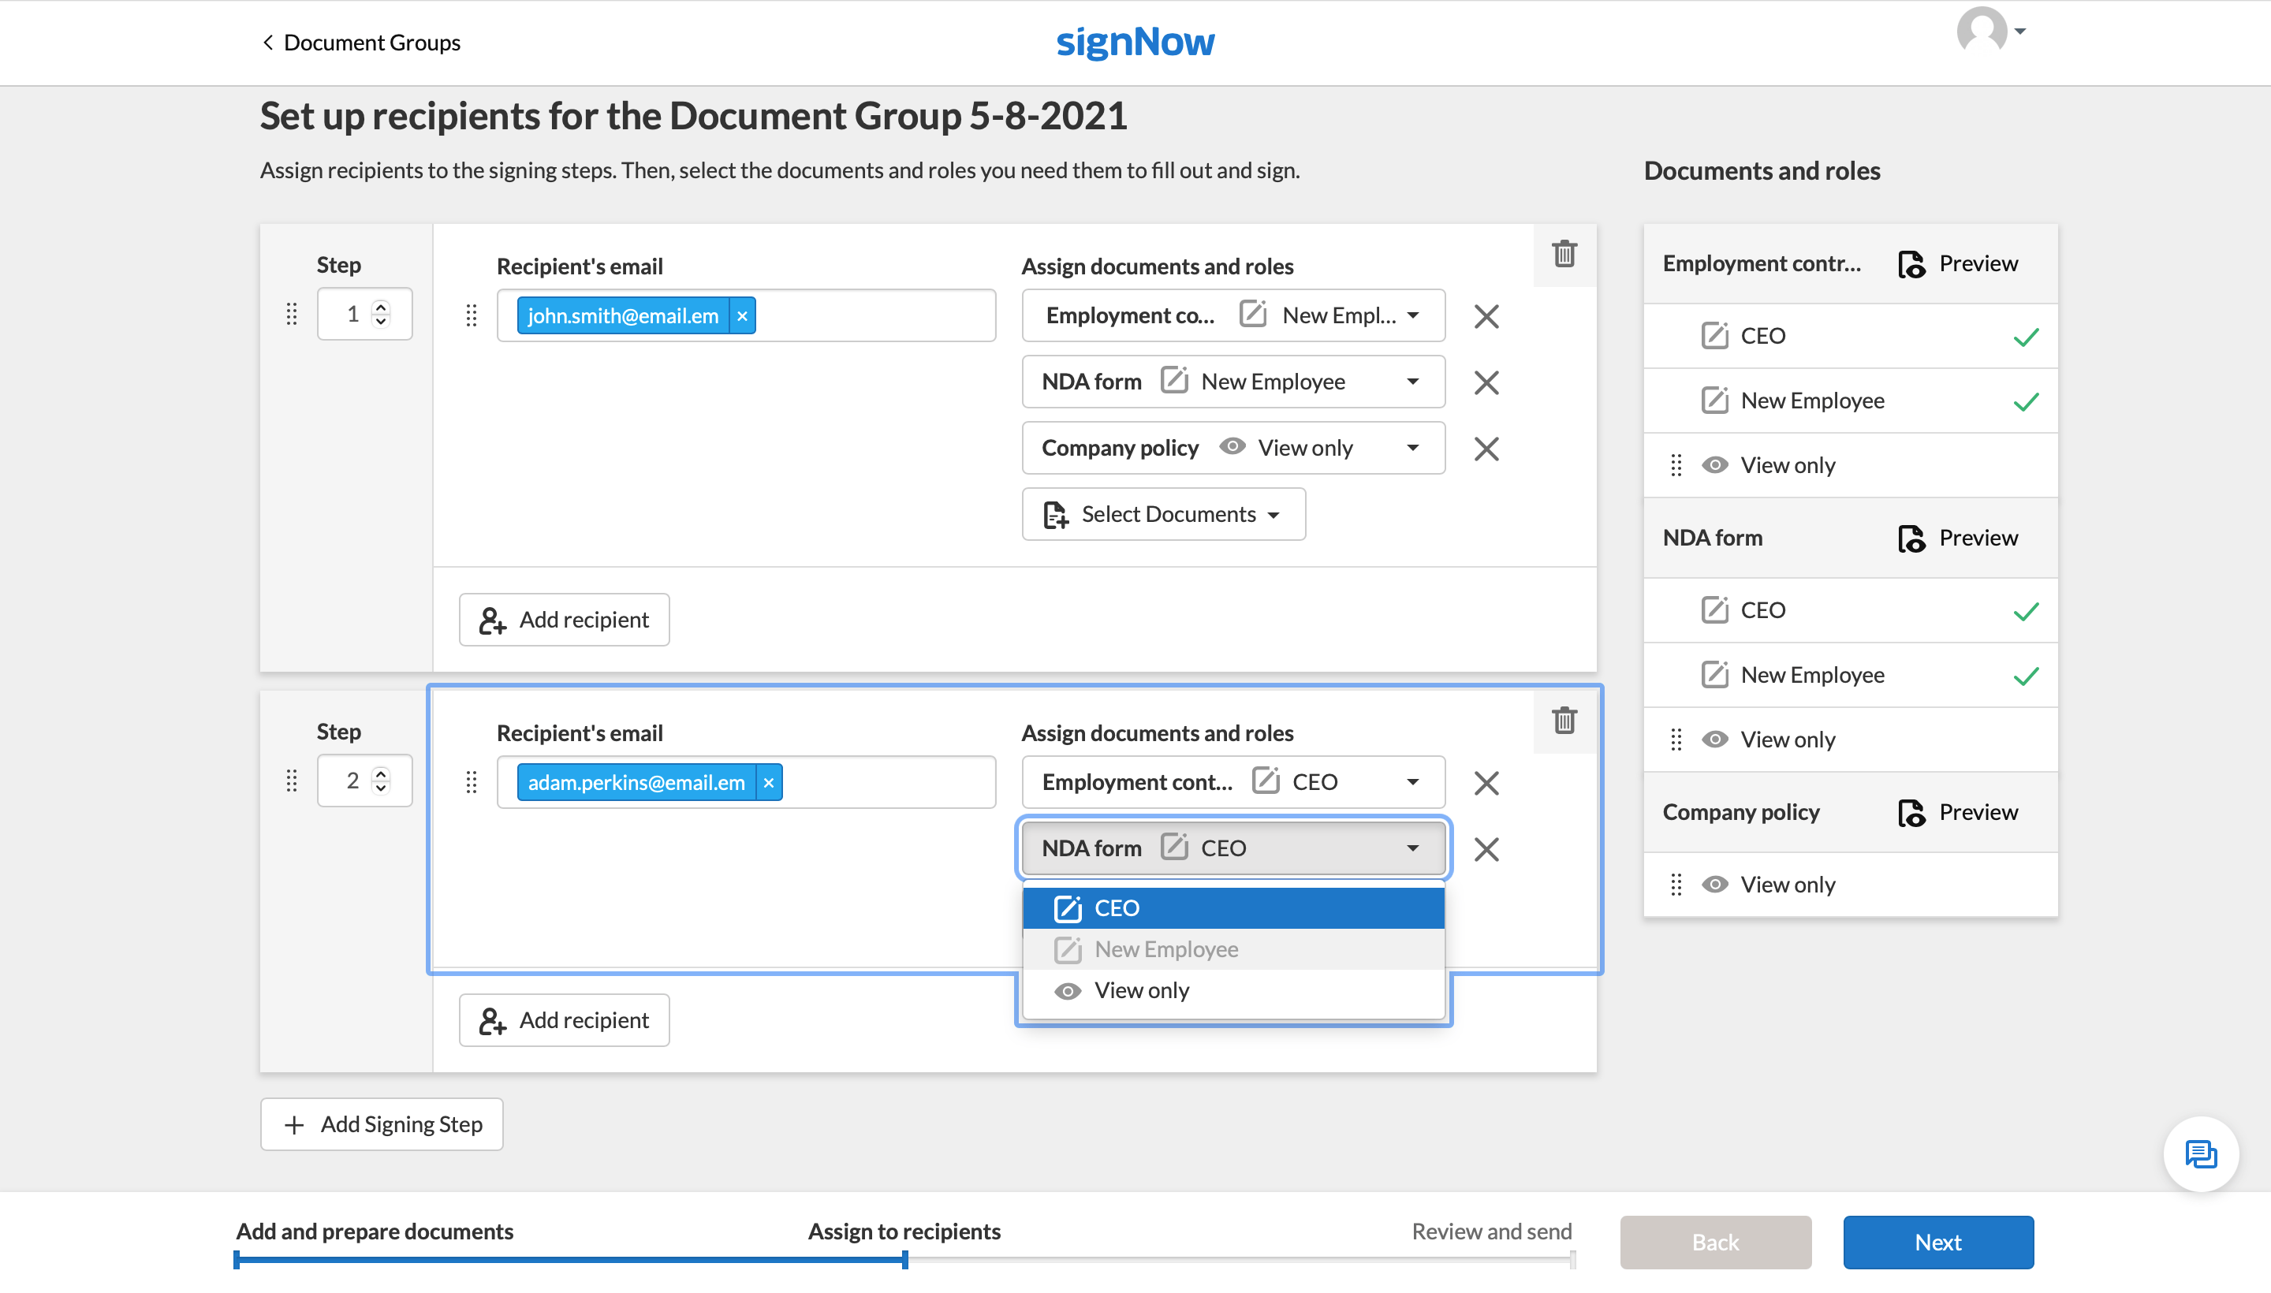
Task: Remove Company policy assignment from step 1
Action: (1486, 449)
